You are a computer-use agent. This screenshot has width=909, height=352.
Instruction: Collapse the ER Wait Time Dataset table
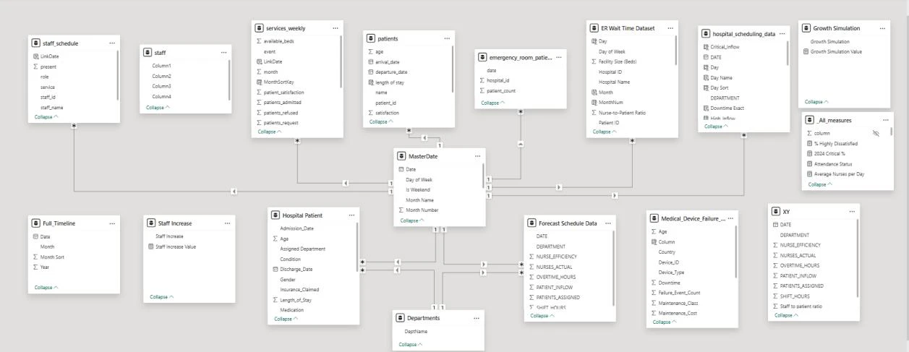[x=605, y=132]
